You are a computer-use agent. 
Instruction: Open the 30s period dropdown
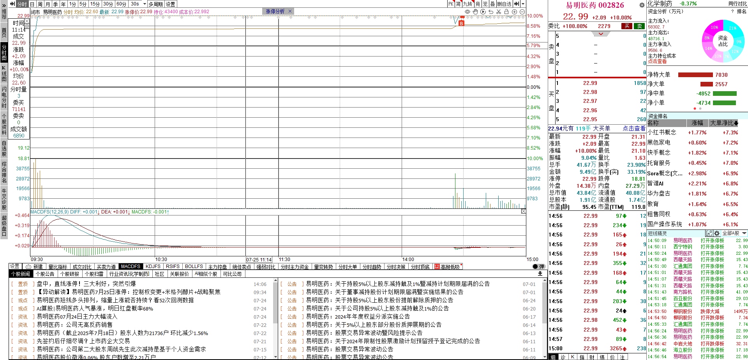(145, 4)
